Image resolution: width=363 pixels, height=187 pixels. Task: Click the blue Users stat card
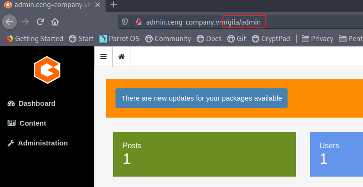click(x=337, y=154)
